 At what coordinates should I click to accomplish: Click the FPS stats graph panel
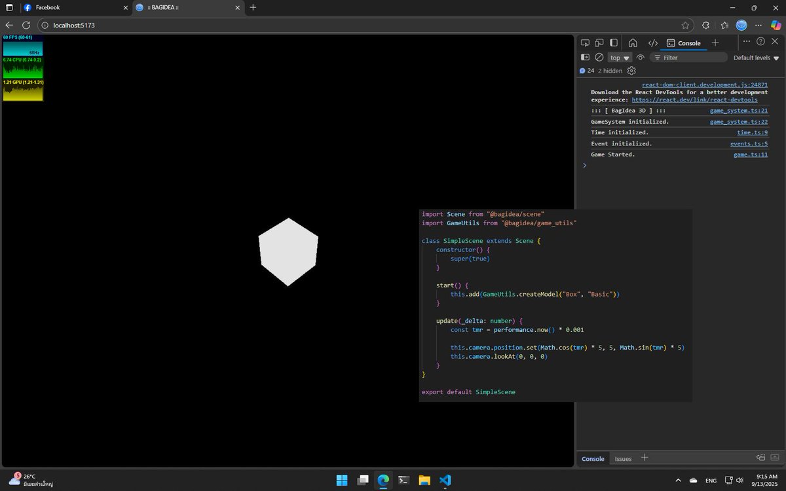coord(22,45)
